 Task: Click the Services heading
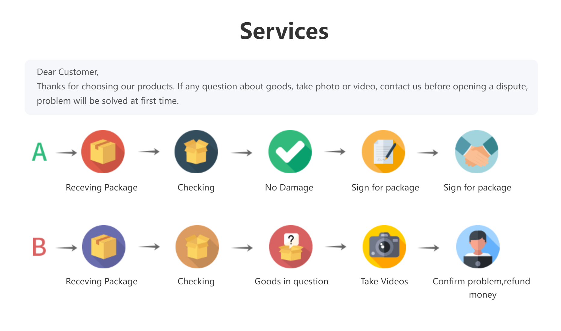(x=284, y=31)
